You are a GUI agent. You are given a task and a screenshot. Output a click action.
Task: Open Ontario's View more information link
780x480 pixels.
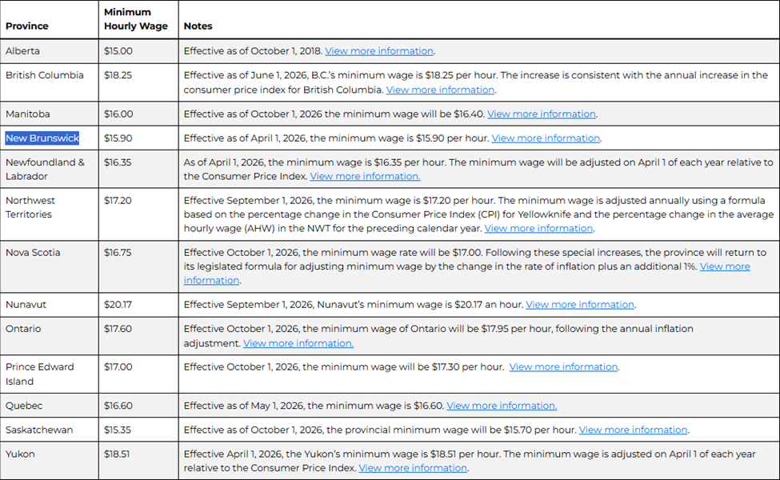click(298, 343)
